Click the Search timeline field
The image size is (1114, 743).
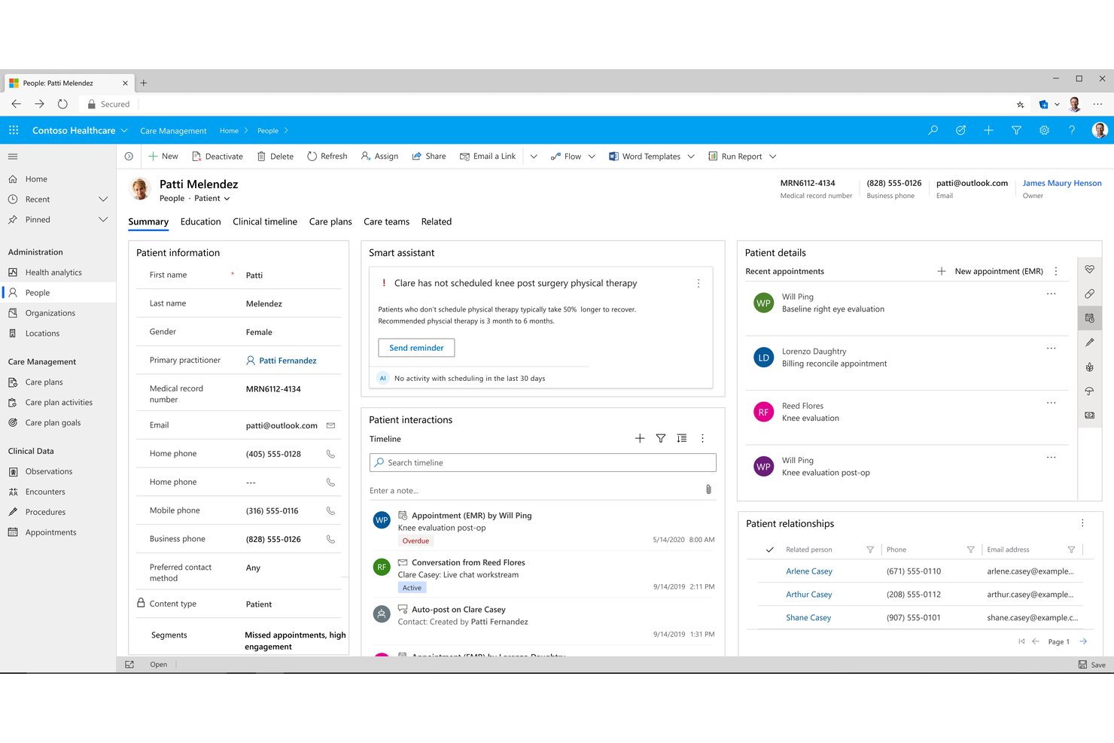[x=543, y=462]
